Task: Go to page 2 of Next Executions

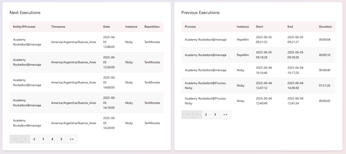Action: click(x=34, y=139)
